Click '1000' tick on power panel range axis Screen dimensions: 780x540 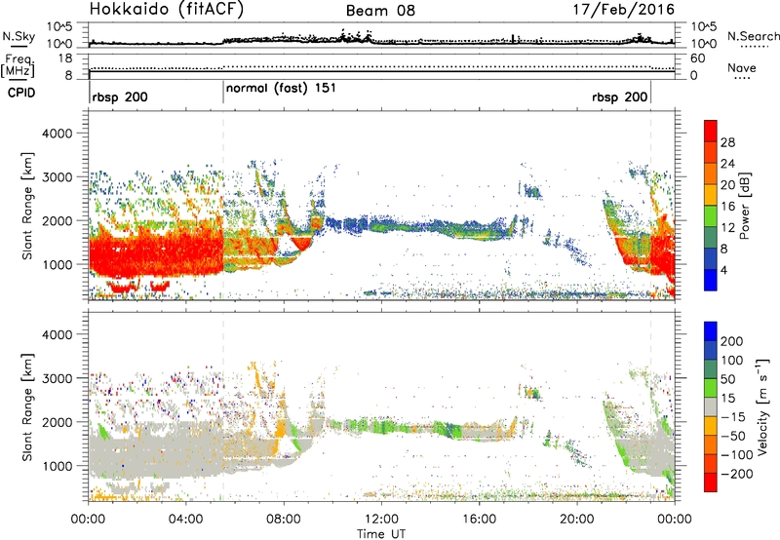(57, 264)
